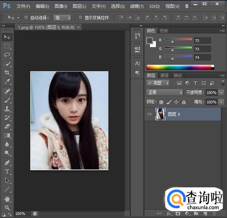
Task: Select the Eyedropper tool
Action: [7, 82]
